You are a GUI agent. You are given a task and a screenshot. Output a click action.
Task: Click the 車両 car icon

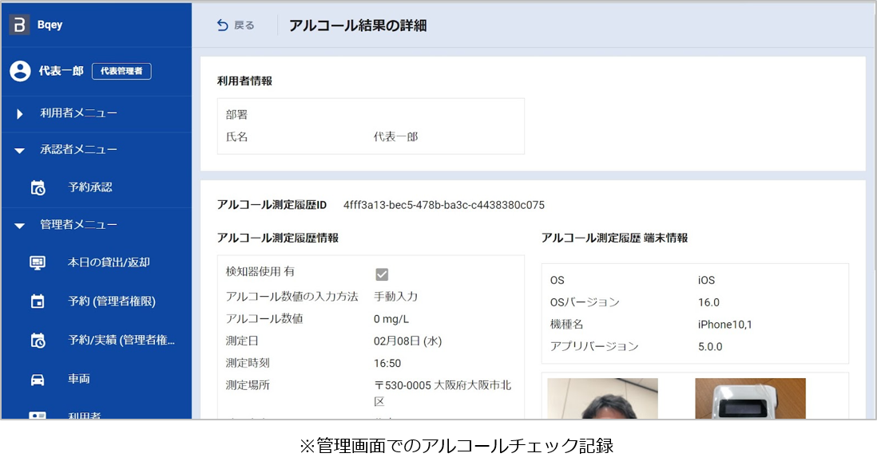coord(38,380)
